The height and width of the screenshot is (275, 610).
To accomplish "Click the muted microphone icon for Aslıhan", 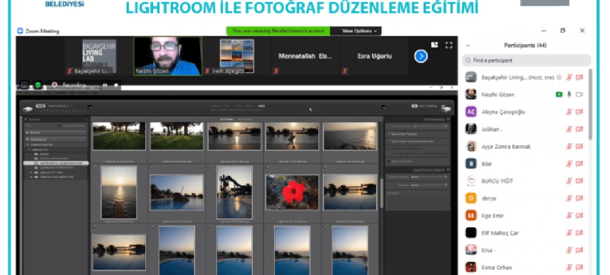I will (x=569, y=129).
